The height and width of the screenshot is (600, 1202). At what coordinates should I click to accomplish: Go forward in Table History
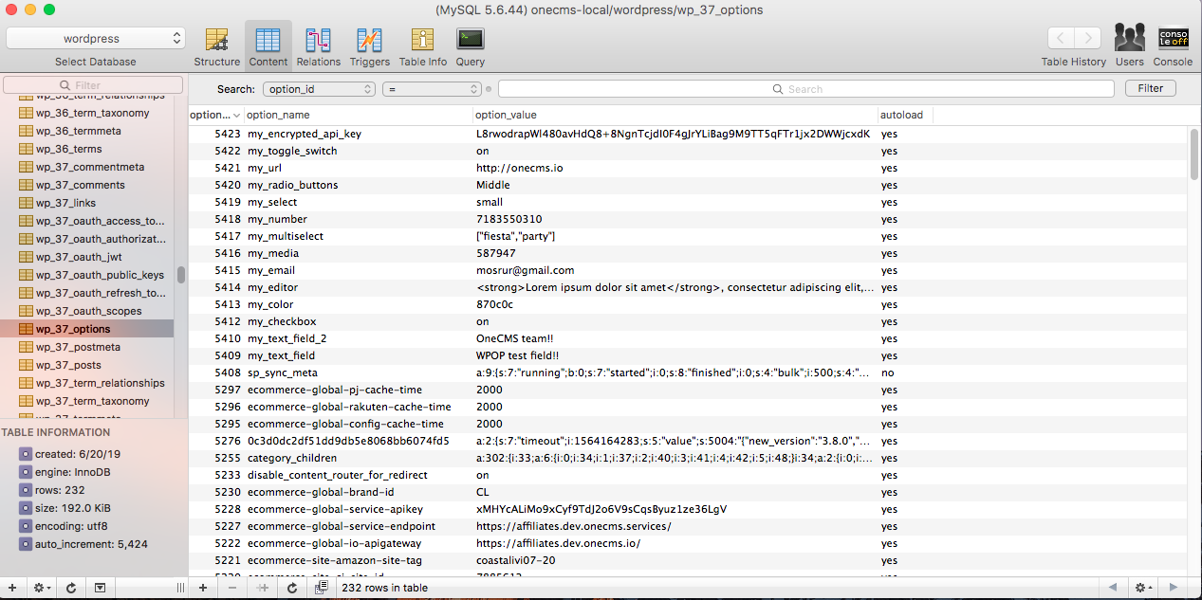1088,39
